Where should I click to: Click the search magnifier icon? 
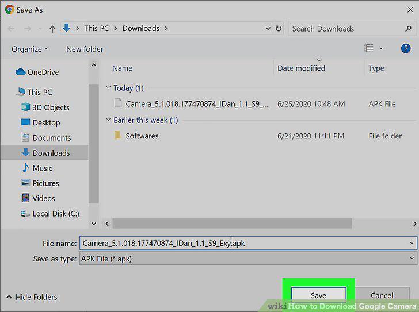pos(408,28)
